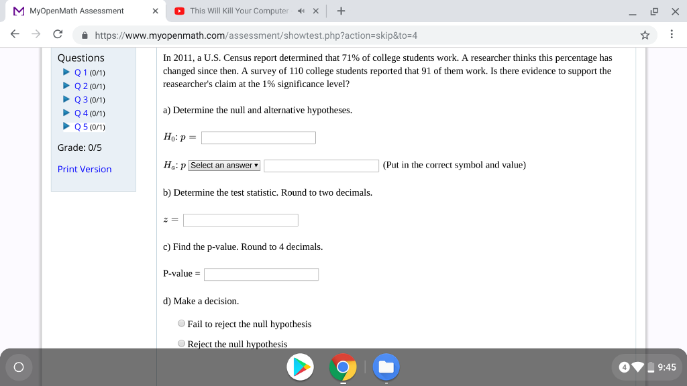
Task: Select the 'Fail to reject the null hypothesis' option
Action: click(181, 323)
